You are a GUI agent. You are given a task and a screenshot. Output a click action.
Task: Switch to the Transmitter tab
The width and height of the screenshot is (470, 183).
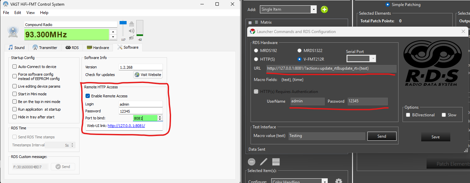[x=45, y=47]
